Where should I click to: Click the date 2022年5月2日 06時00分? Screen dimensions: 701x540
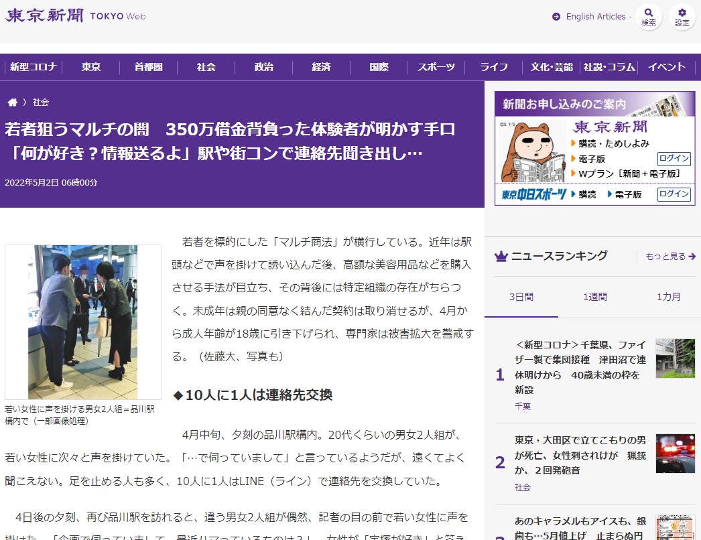51,183
